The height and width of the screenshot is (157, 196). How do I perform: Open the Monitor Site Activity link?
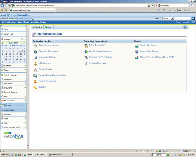tap(149, 45)
